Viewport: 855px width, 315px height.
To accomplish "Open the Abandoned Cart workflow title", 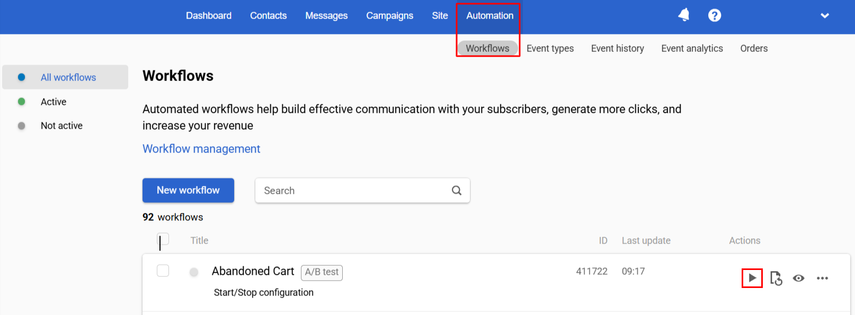I will tap(253, 271).
